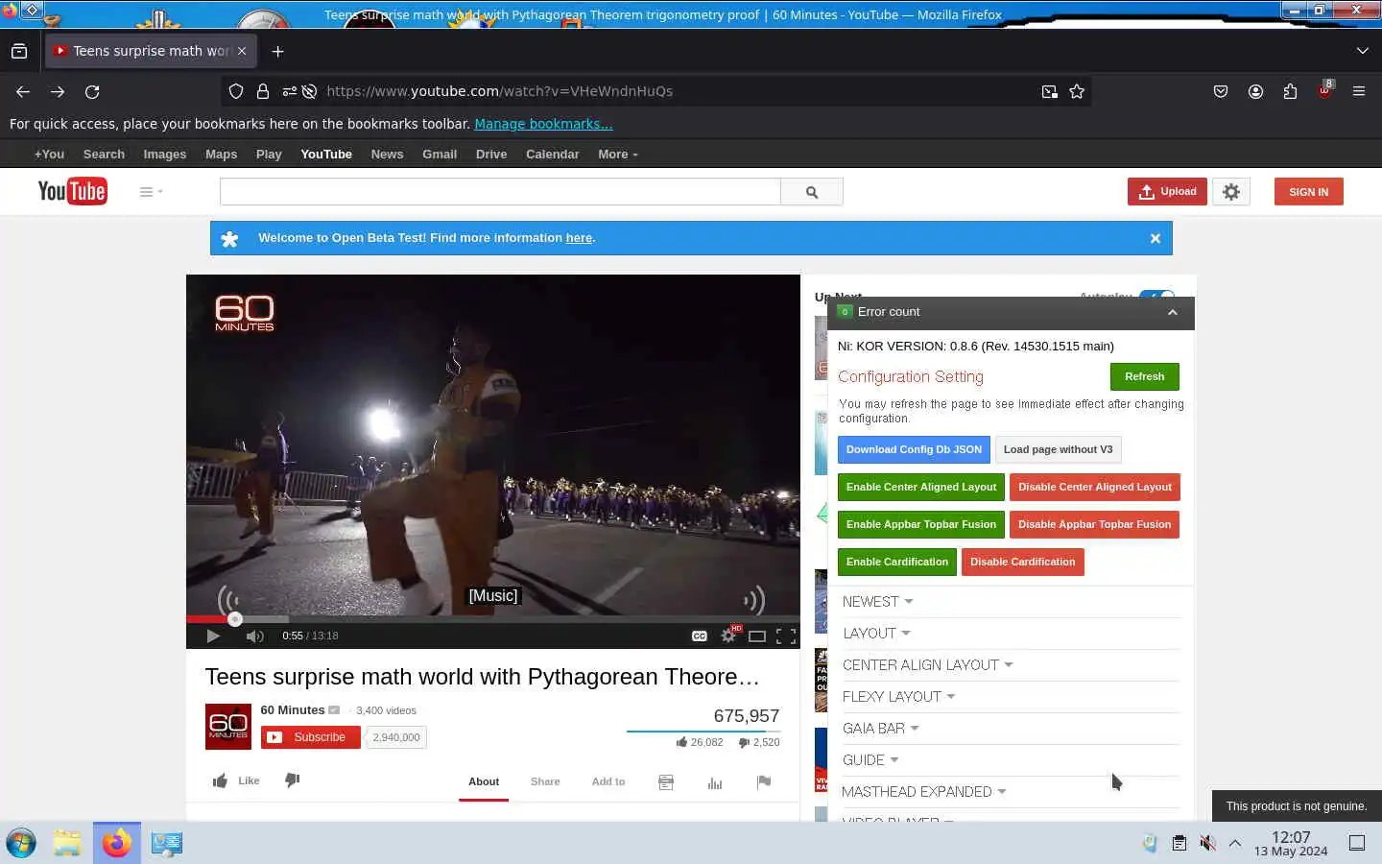Open Gmail in the Google bar

point(440,155)
